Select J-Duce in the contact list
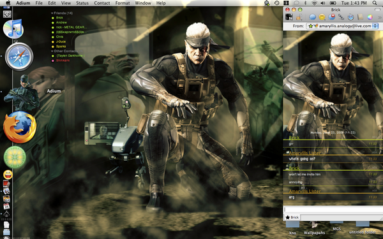The height and width of the screenshot is (239, 383). coord(61,41)
